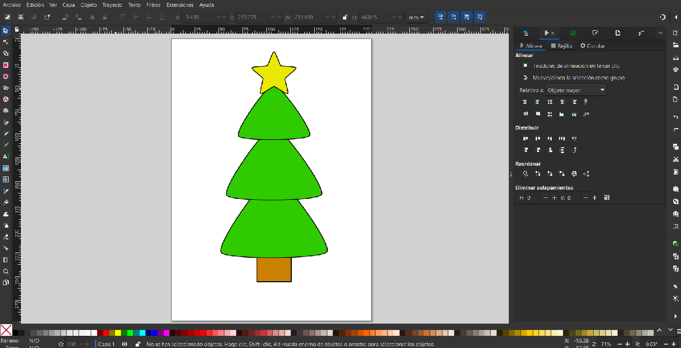Click the Print icon in the right toolbar

pyautogui.click(x=676, y=70)
